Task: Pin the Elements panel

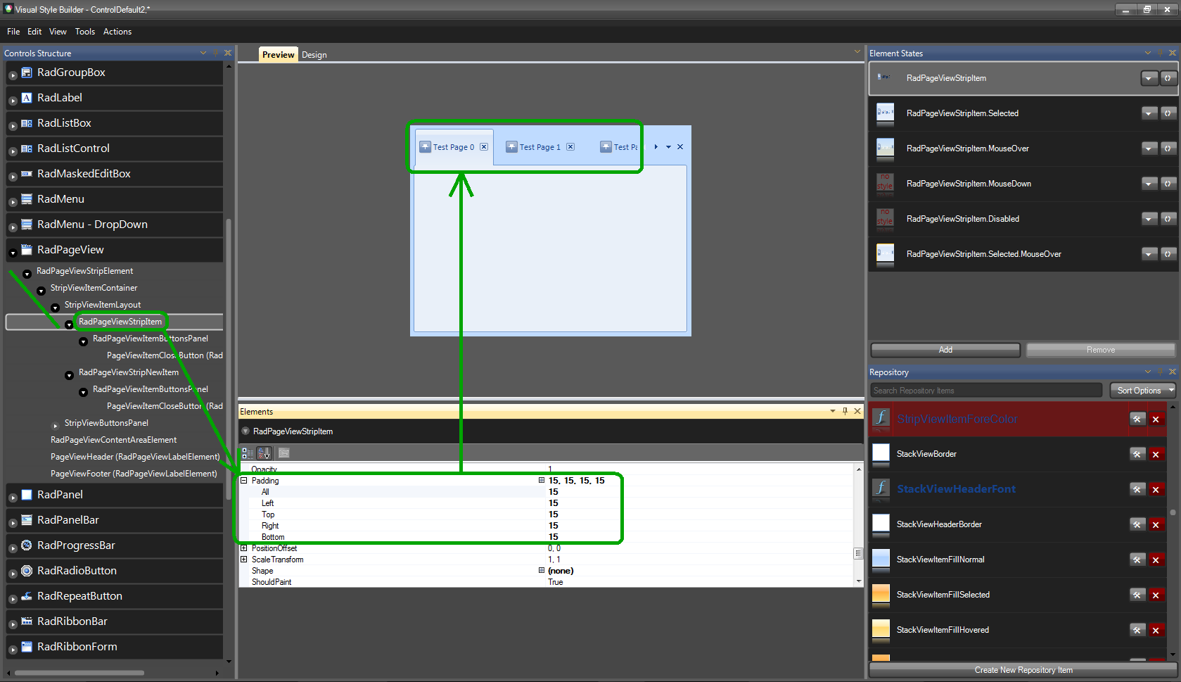Action: tap(845, 411)
